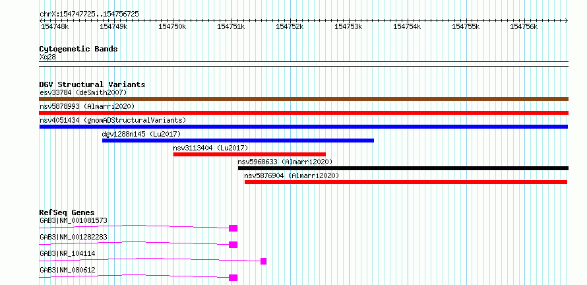587x285 pixels.
Task: Click the 154754k ruler tick label
Action: coord(408,26)
